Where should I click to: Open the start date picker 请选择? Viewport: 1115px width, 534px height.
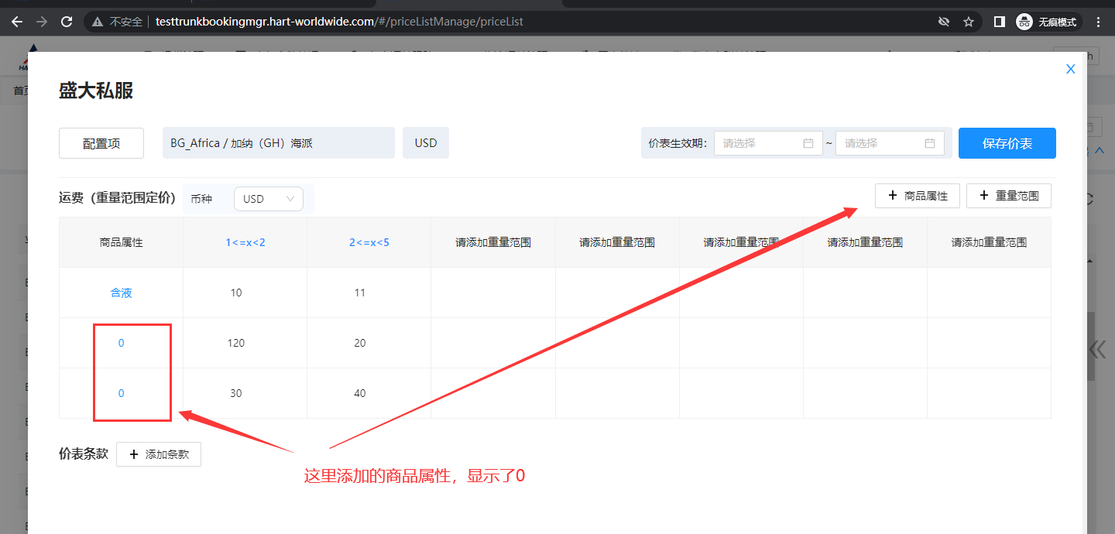coord(767,143)
